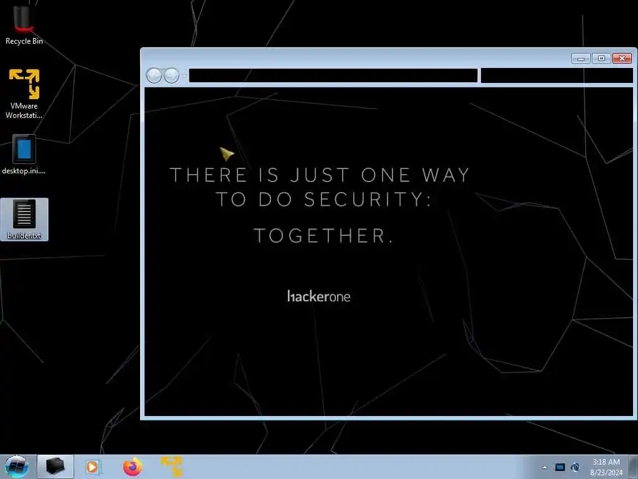Select the VMware Workstation desktop shortcut

pos(24,94)
